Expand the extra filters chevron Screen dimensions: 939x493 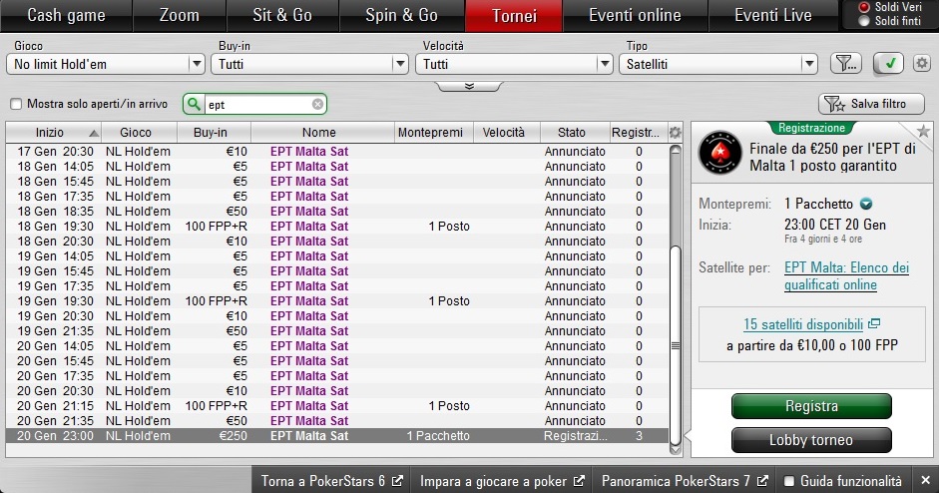(x=469, y=87)
